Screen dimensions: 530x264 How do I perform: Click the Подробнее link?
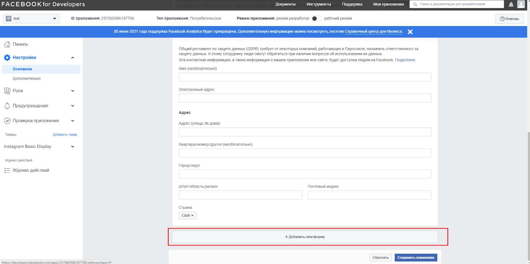(x=405, y=60)
